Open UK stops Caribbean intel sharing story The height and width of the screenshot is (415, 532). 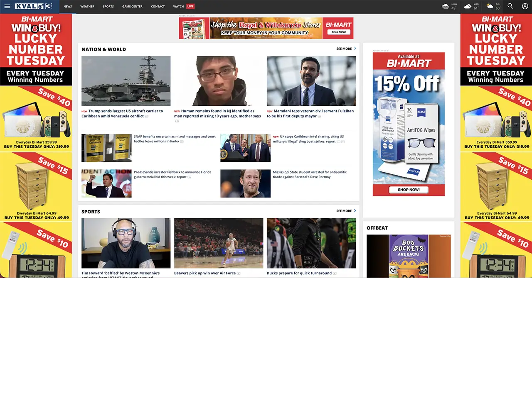tap(308, 139)
